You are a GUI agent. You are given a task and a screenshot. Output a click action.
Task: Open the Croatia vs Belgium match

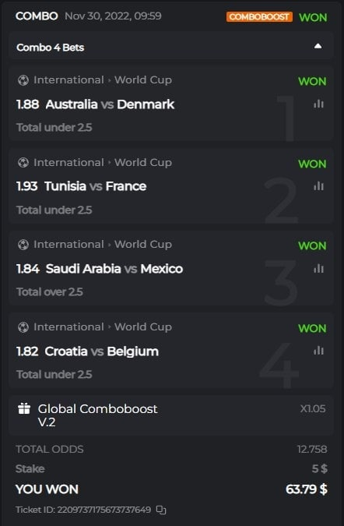tap(101, 351)
